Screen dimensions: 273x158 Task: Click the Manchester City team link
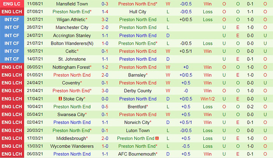(72, 27)
